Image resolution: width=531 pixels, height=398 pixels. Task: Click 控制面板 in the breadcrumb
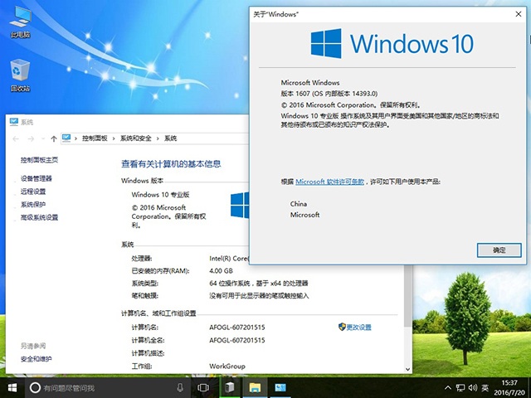click(95, 138)
